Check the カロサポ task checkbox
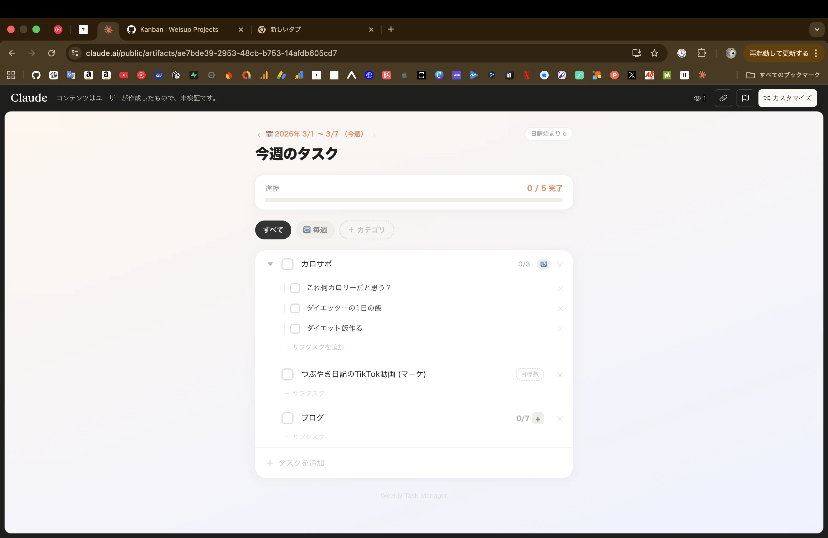 point(288,264)
